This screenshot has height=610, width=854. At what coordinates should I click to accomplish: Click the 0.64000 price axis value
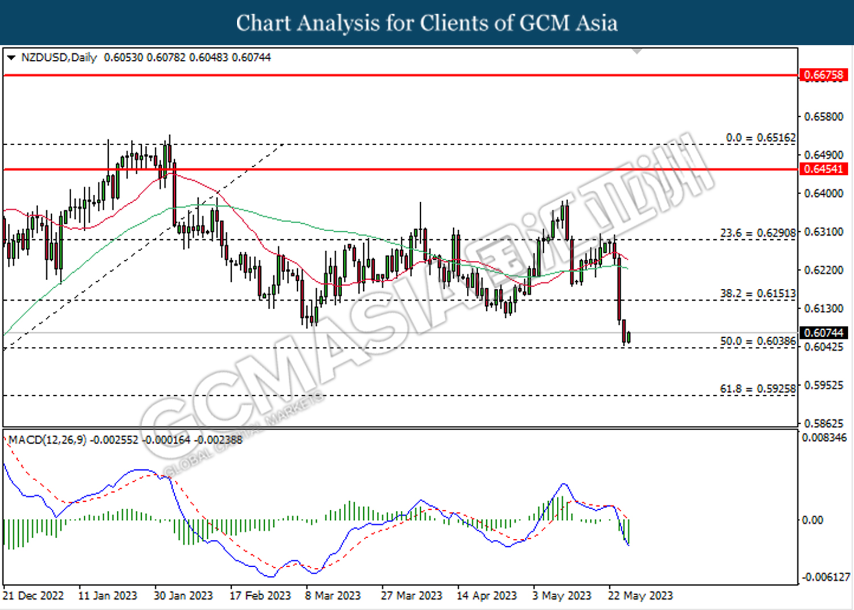pos(823,194)
